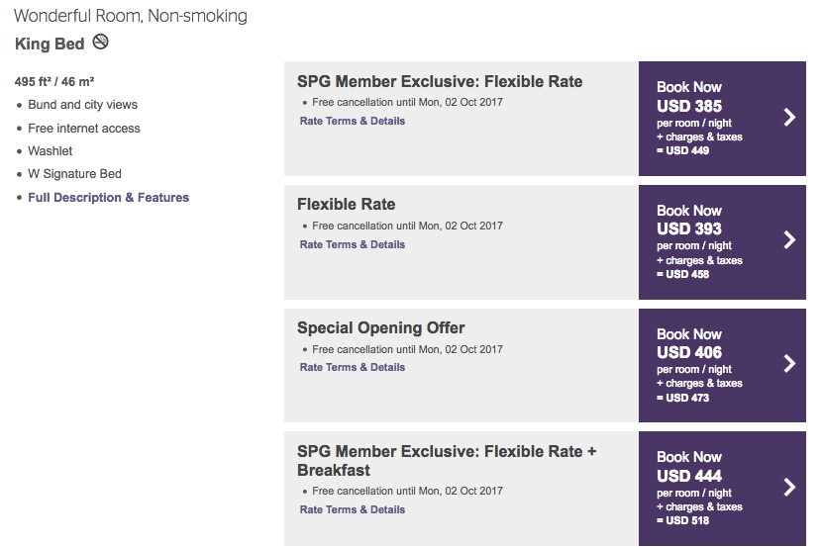Open Full Description & Features link
822x547 pixels.
pyautogui.click(x=109, y=198)
